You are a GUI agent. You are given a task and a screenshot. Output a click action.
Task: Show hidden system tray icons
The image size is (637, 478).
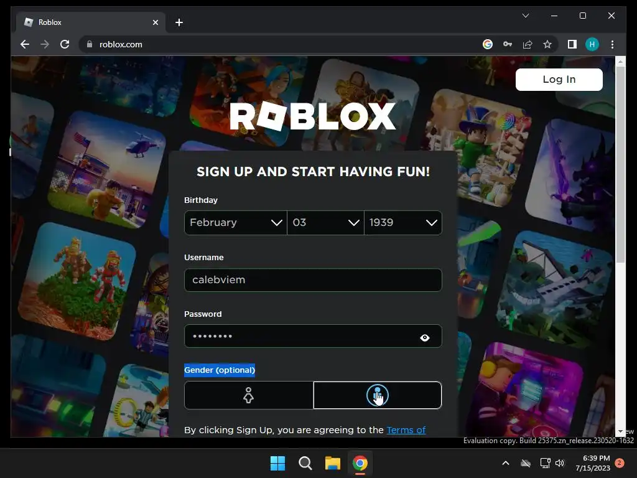[506, 463]
